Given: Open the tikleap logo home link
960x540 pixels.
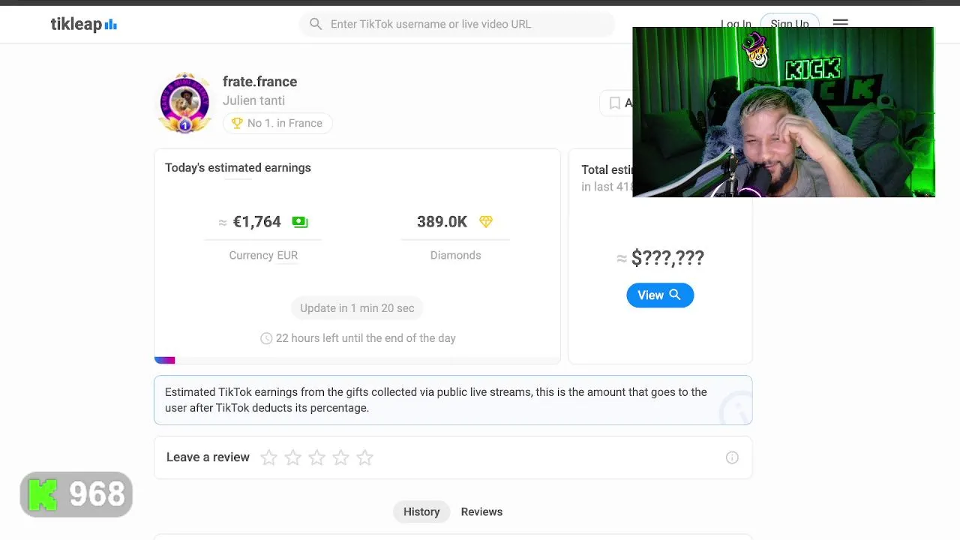Looking at the screenshot, I should point(83,24).
